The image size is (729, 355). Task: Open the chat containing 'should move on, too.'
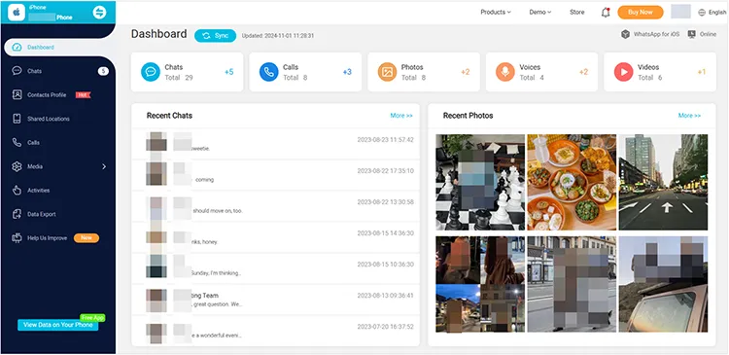pos(275,206)
